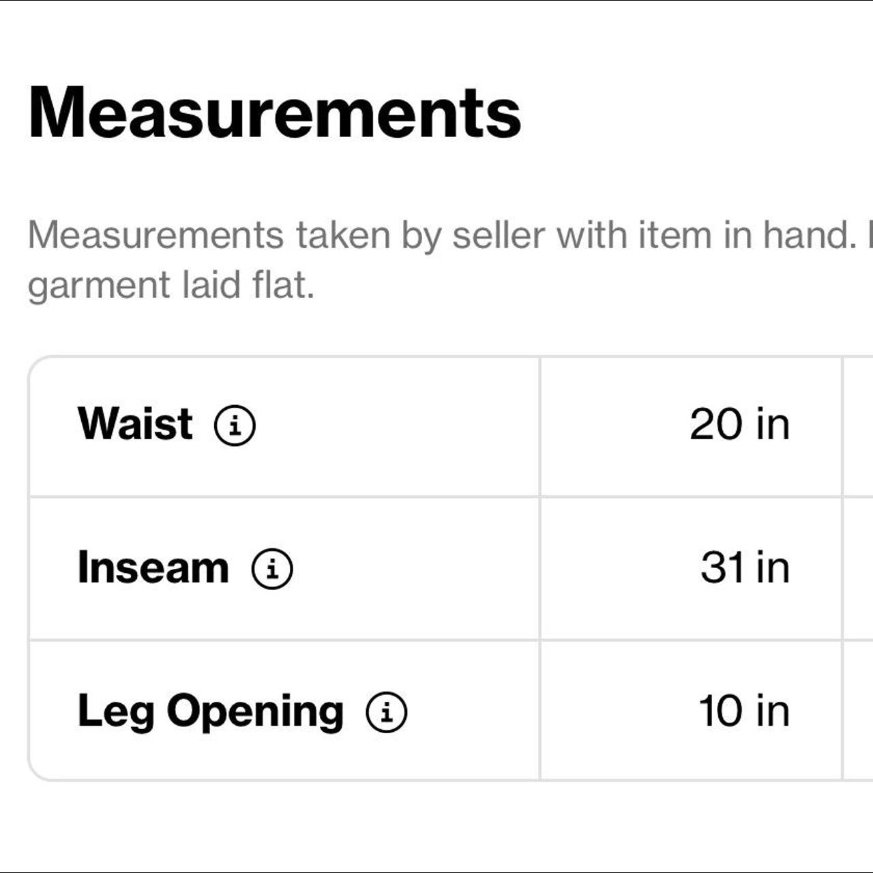Click the 20 in waist value

point(739,424)
